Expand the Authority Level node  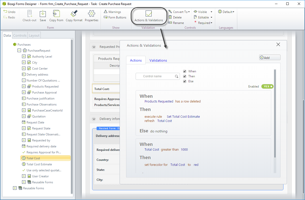pyautogui.click(x=24, y=57)
